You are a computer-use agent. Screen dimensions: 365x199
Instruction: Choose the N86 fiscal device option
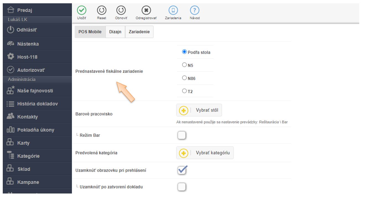[x=184, y=78]
